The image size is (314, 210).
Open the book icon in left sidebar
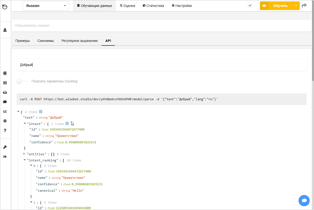tap(5, 73)
